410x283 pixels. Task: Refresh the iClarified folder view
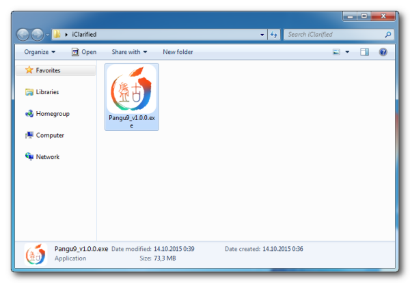point(274,34)
